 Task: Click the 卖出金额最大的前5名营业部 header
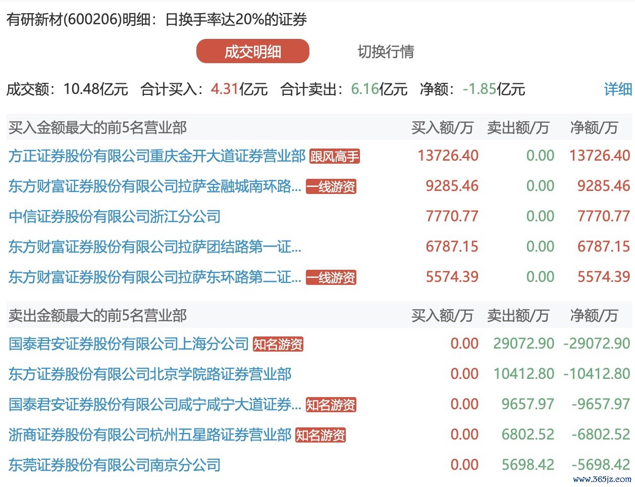[97, 316]
